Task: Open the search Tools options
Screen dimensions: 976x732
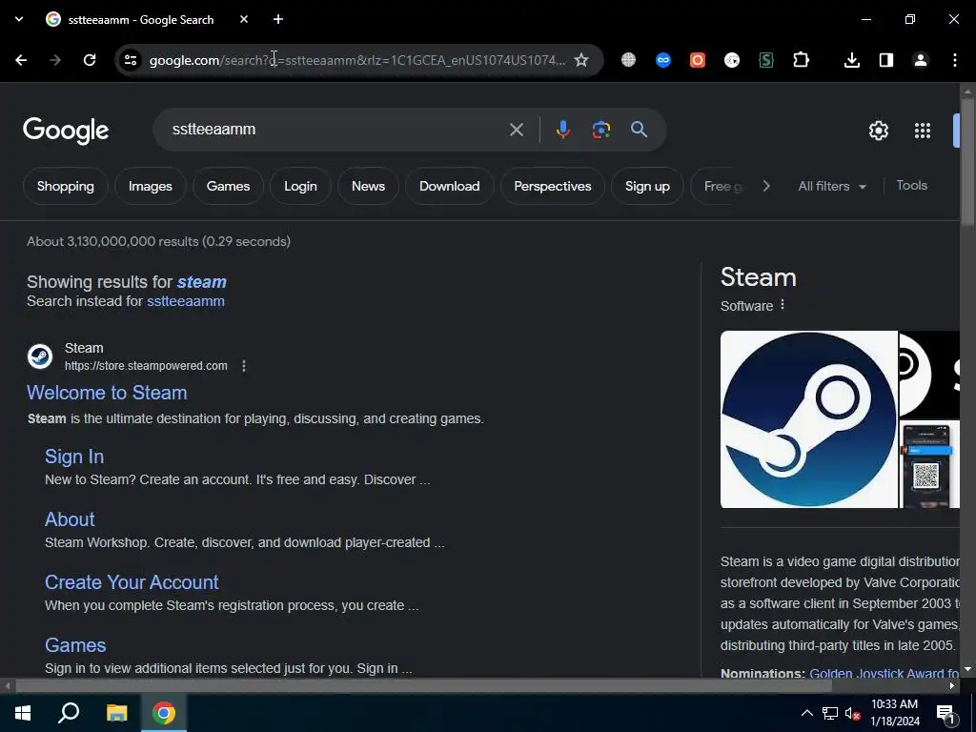Action: pyautogui.click(x=912, y=186)
